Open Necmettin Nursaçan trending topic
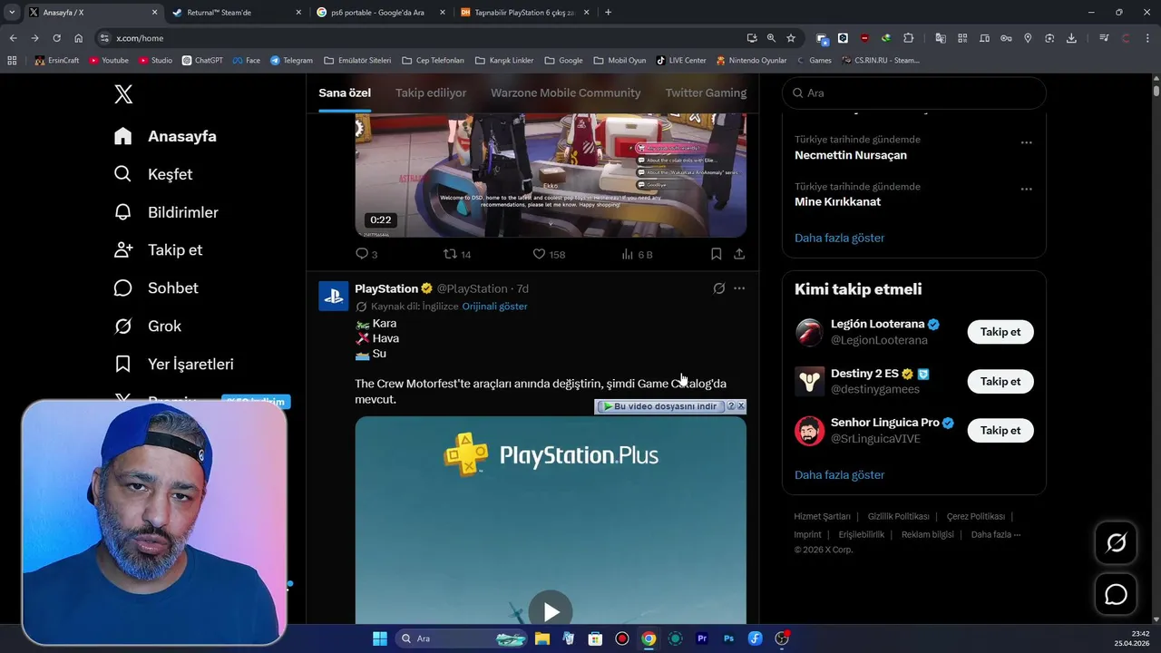The width and height of the screenshot is (1161, 653). coord(851,155)
